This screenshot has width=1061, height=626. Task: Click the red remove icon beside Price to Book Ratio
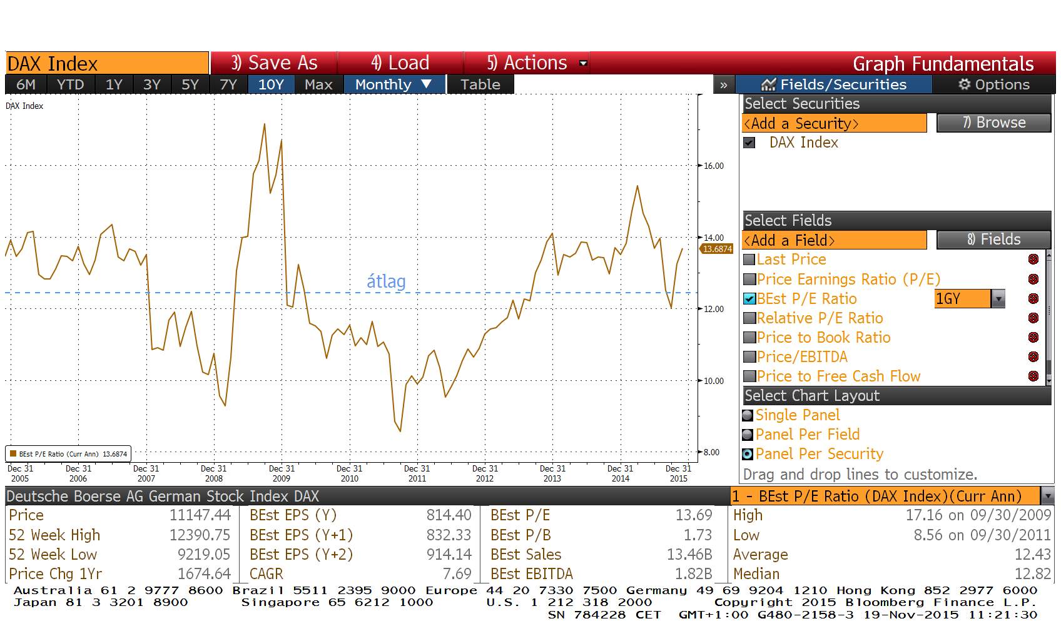click(x=1033, y=338)
